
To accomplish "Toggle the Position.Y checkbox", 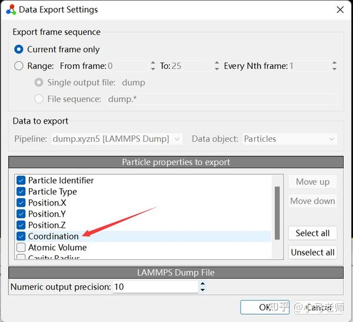I will [x=21, y=214].
